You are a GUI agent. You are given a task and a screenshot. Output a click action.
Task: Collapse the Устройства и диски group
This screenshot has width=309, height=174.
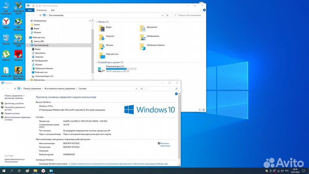coord(97,62)
